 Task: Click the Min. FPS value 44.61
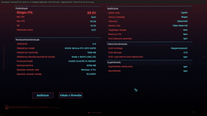(x=93, y=17)
